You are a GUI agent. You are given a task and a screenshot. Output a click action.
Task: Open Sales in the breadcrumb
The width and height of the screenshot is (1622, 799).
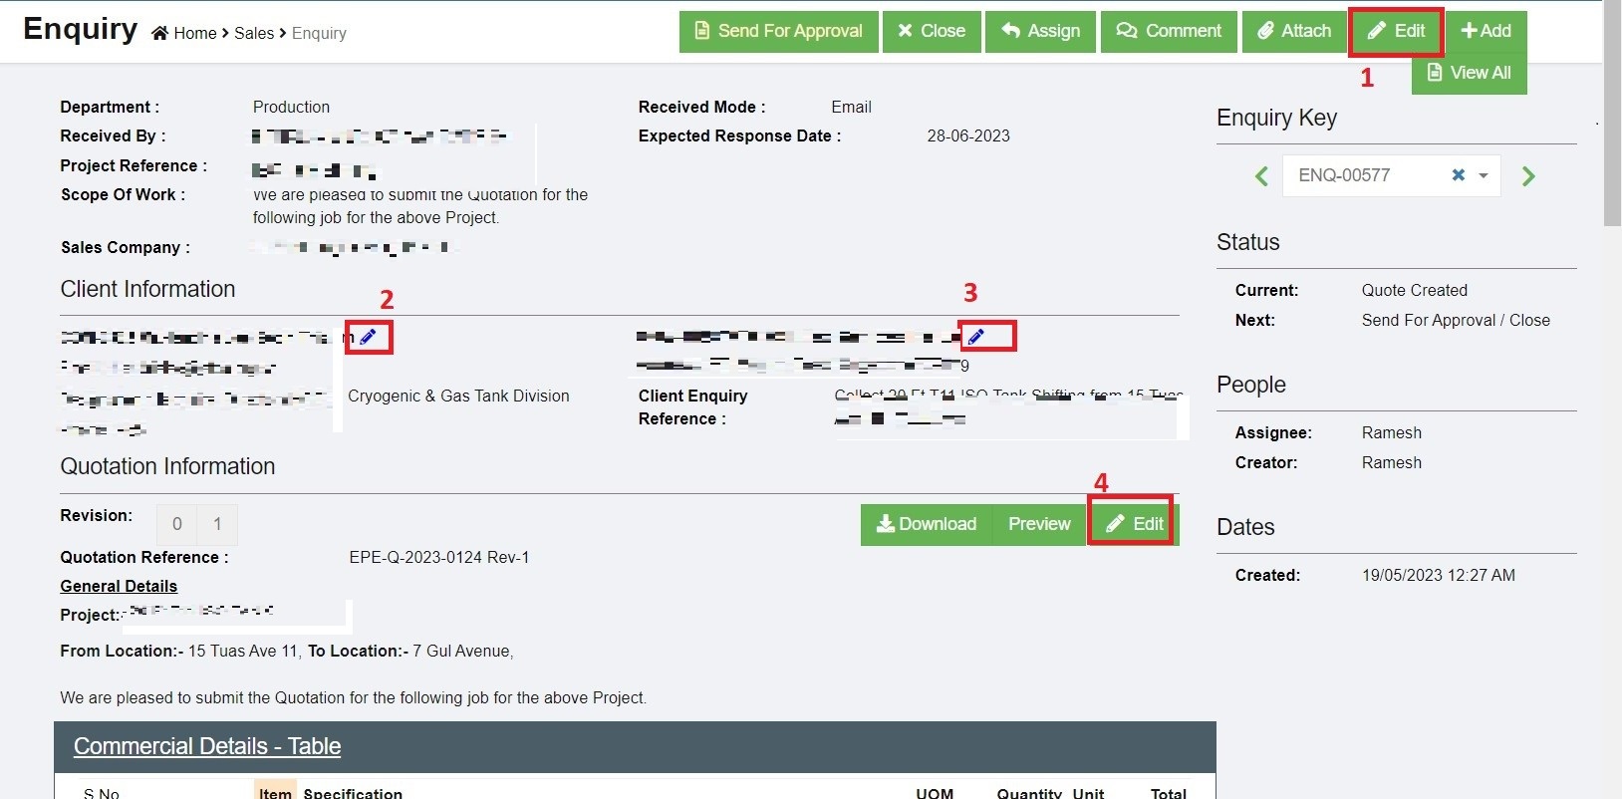click(254, 33)
